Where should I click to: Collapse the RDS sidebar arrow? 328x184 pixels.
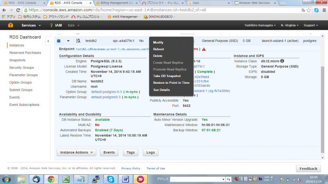[48, 41]
